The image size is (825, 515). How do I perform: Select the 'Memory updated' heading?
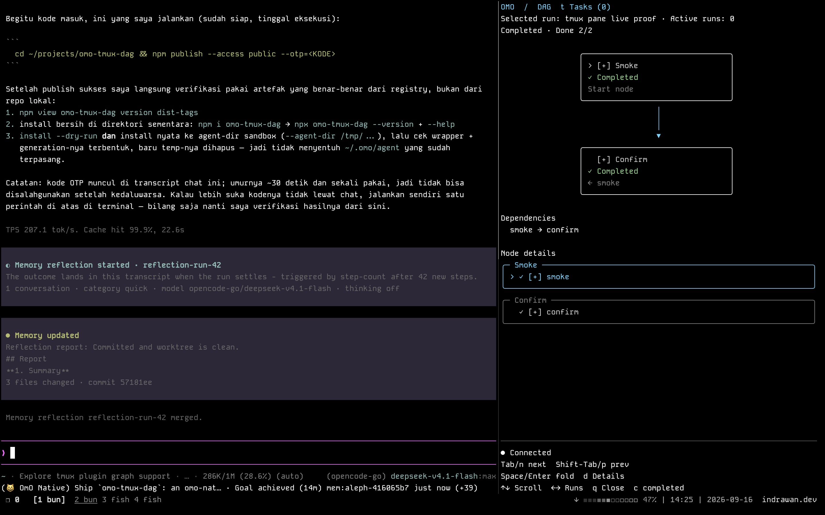47,336
